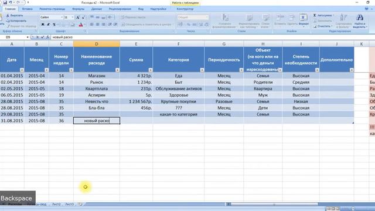375x211 pixels.
Task: Switch to sheet tab Лист2
Action: [56, 205]
